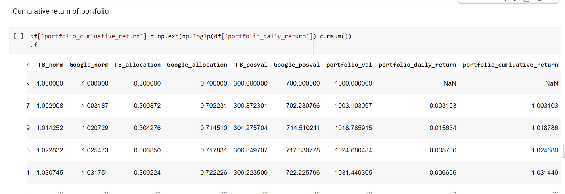The width and height of the screenshot is (565, 194).
Task: Click the Google_norm column header
Action: pyautogui.click(x=89, y=65)
